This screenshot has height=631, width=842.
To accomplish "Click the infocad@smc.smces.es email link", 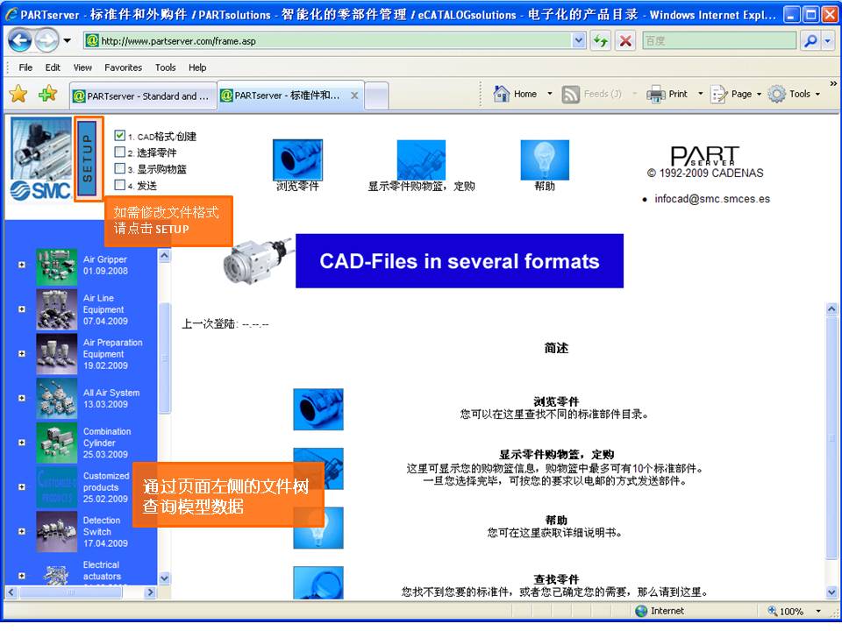I will click(x=712, y=199).
